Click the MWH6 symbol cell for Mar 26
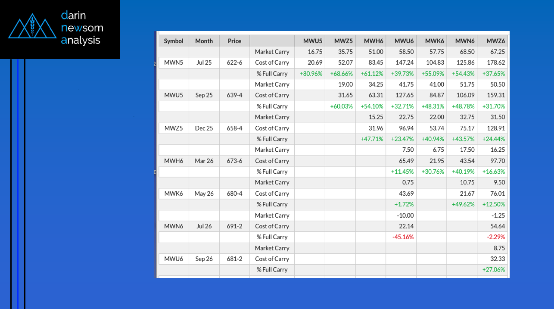The height and width of the screenshot is (309, 554). pos(174,161)
